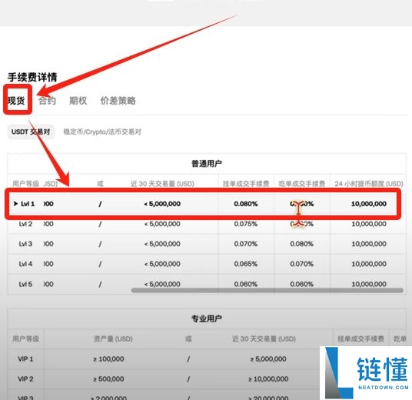Click the 挂单成交手续费 header in 普通用户 table
Image resolution: width=412 pixels, height=400 pixels.
246,184
